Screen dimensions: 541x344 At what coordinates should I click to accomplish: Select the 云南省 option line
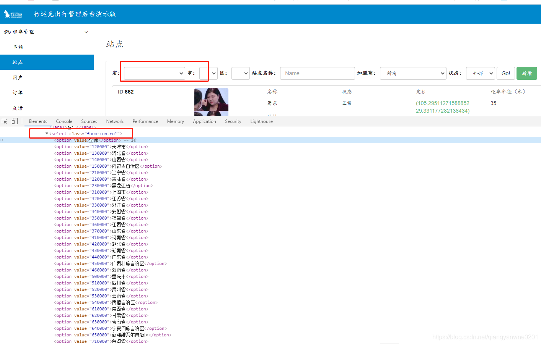point(101,296)
